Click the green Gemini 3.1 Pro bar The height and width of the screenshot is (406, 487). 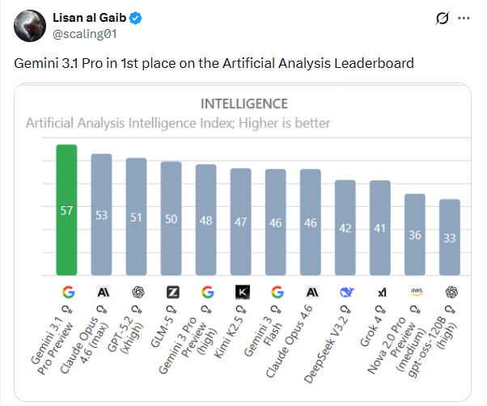[66, 210]
